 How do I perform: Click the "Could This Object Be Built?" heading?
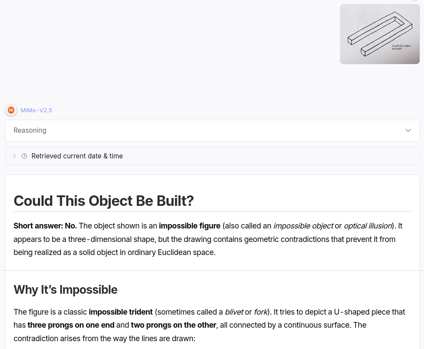point(104,201)
